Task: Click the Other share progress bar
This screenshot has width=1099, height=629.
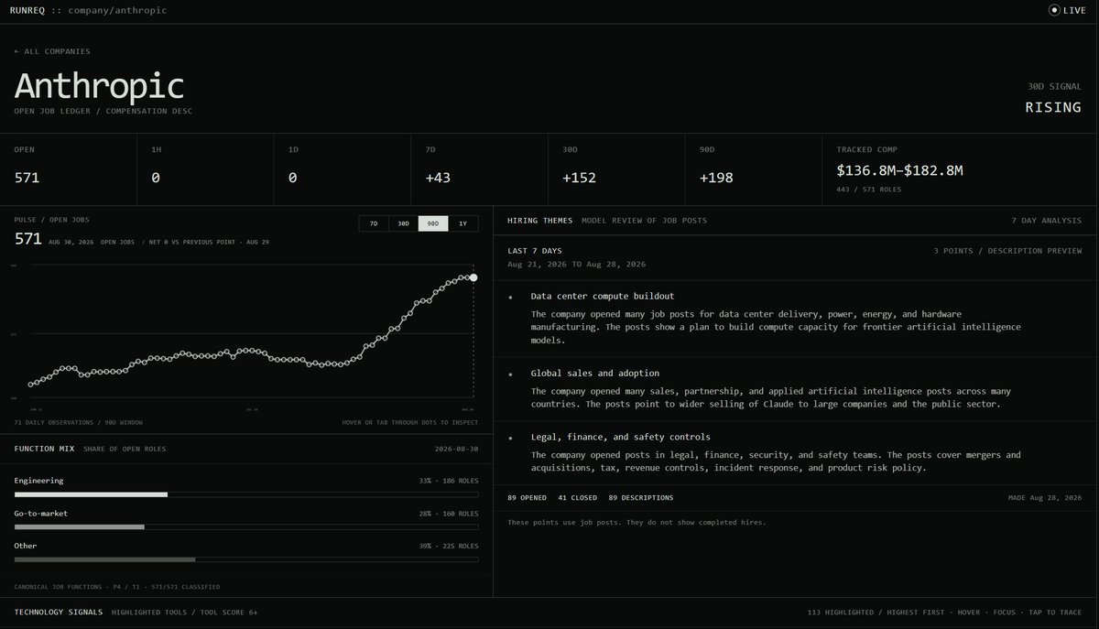Action: [x=246, y=559]
